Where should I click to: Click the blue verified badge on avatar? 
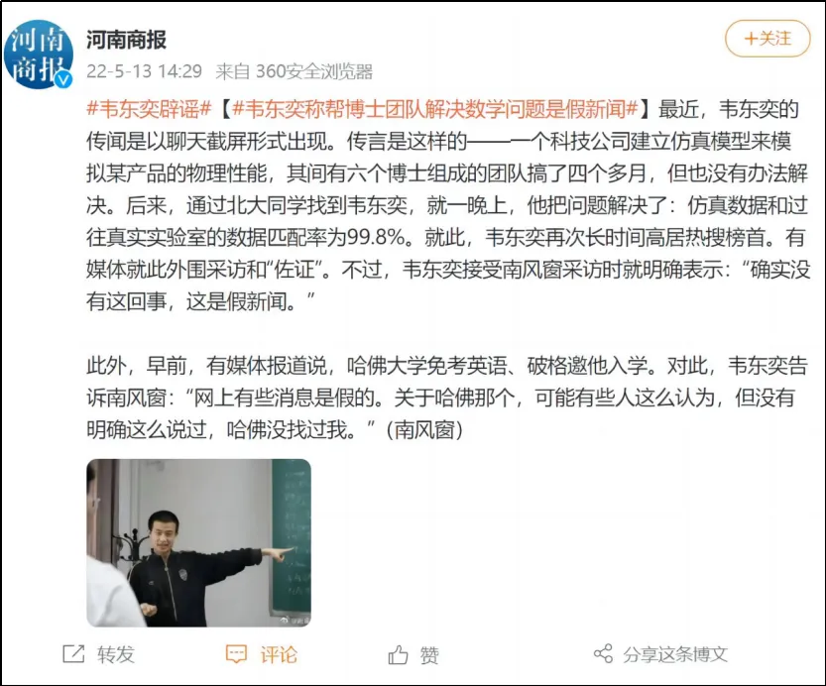63,80
